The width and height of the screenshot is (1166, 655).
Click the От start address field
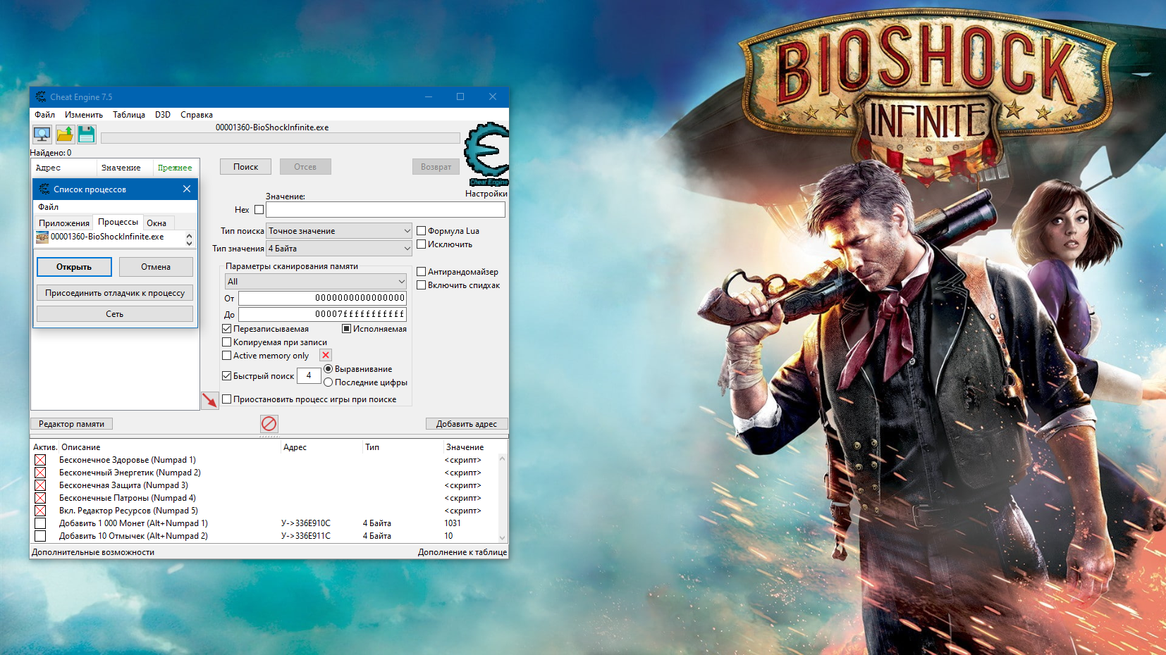(x=322, y=298)
